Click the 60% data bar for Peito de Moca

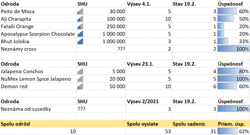pyautogui.click(x=227, y=11)
